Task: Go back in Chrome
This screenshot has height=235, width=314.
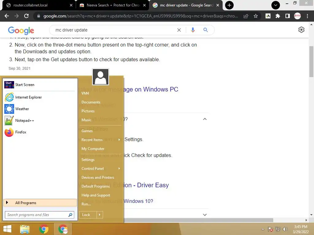Action: coord(7,16)
